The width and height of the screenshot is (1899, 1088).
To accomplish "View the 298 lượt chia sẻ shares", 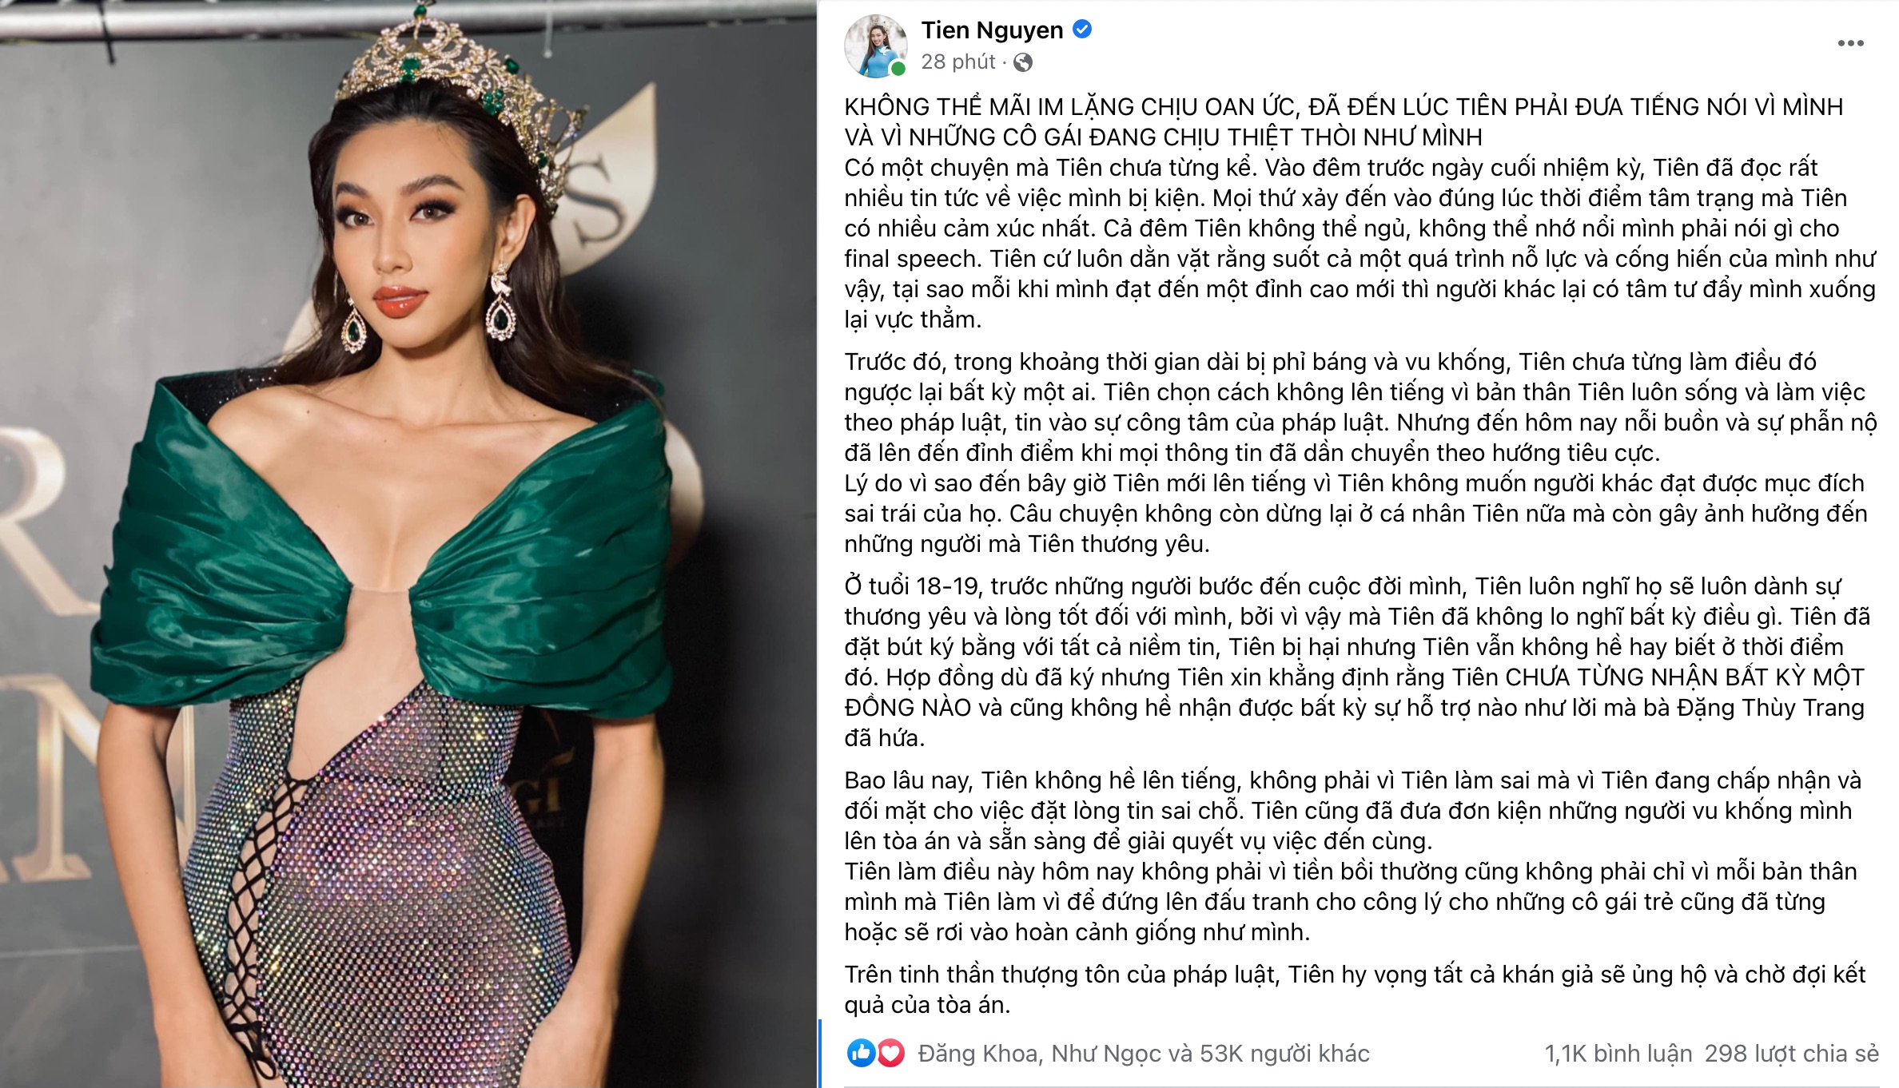I will 1792,1054.
